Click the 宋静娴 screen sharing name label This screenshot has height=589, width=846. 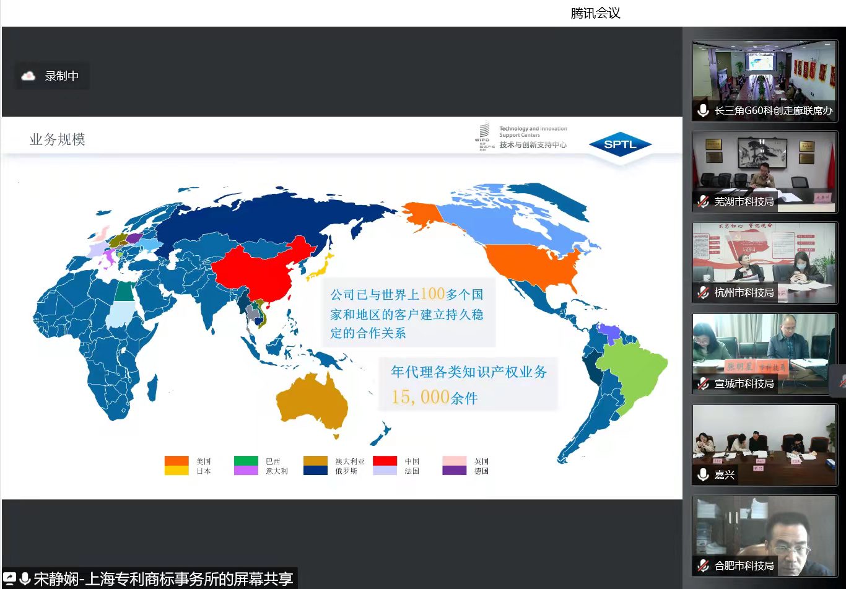click(x=164, y=579)
